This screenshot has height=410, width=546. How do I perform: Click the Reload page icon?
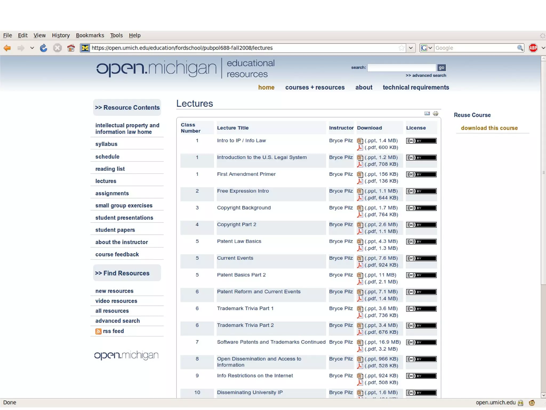(x=43, y=48)
